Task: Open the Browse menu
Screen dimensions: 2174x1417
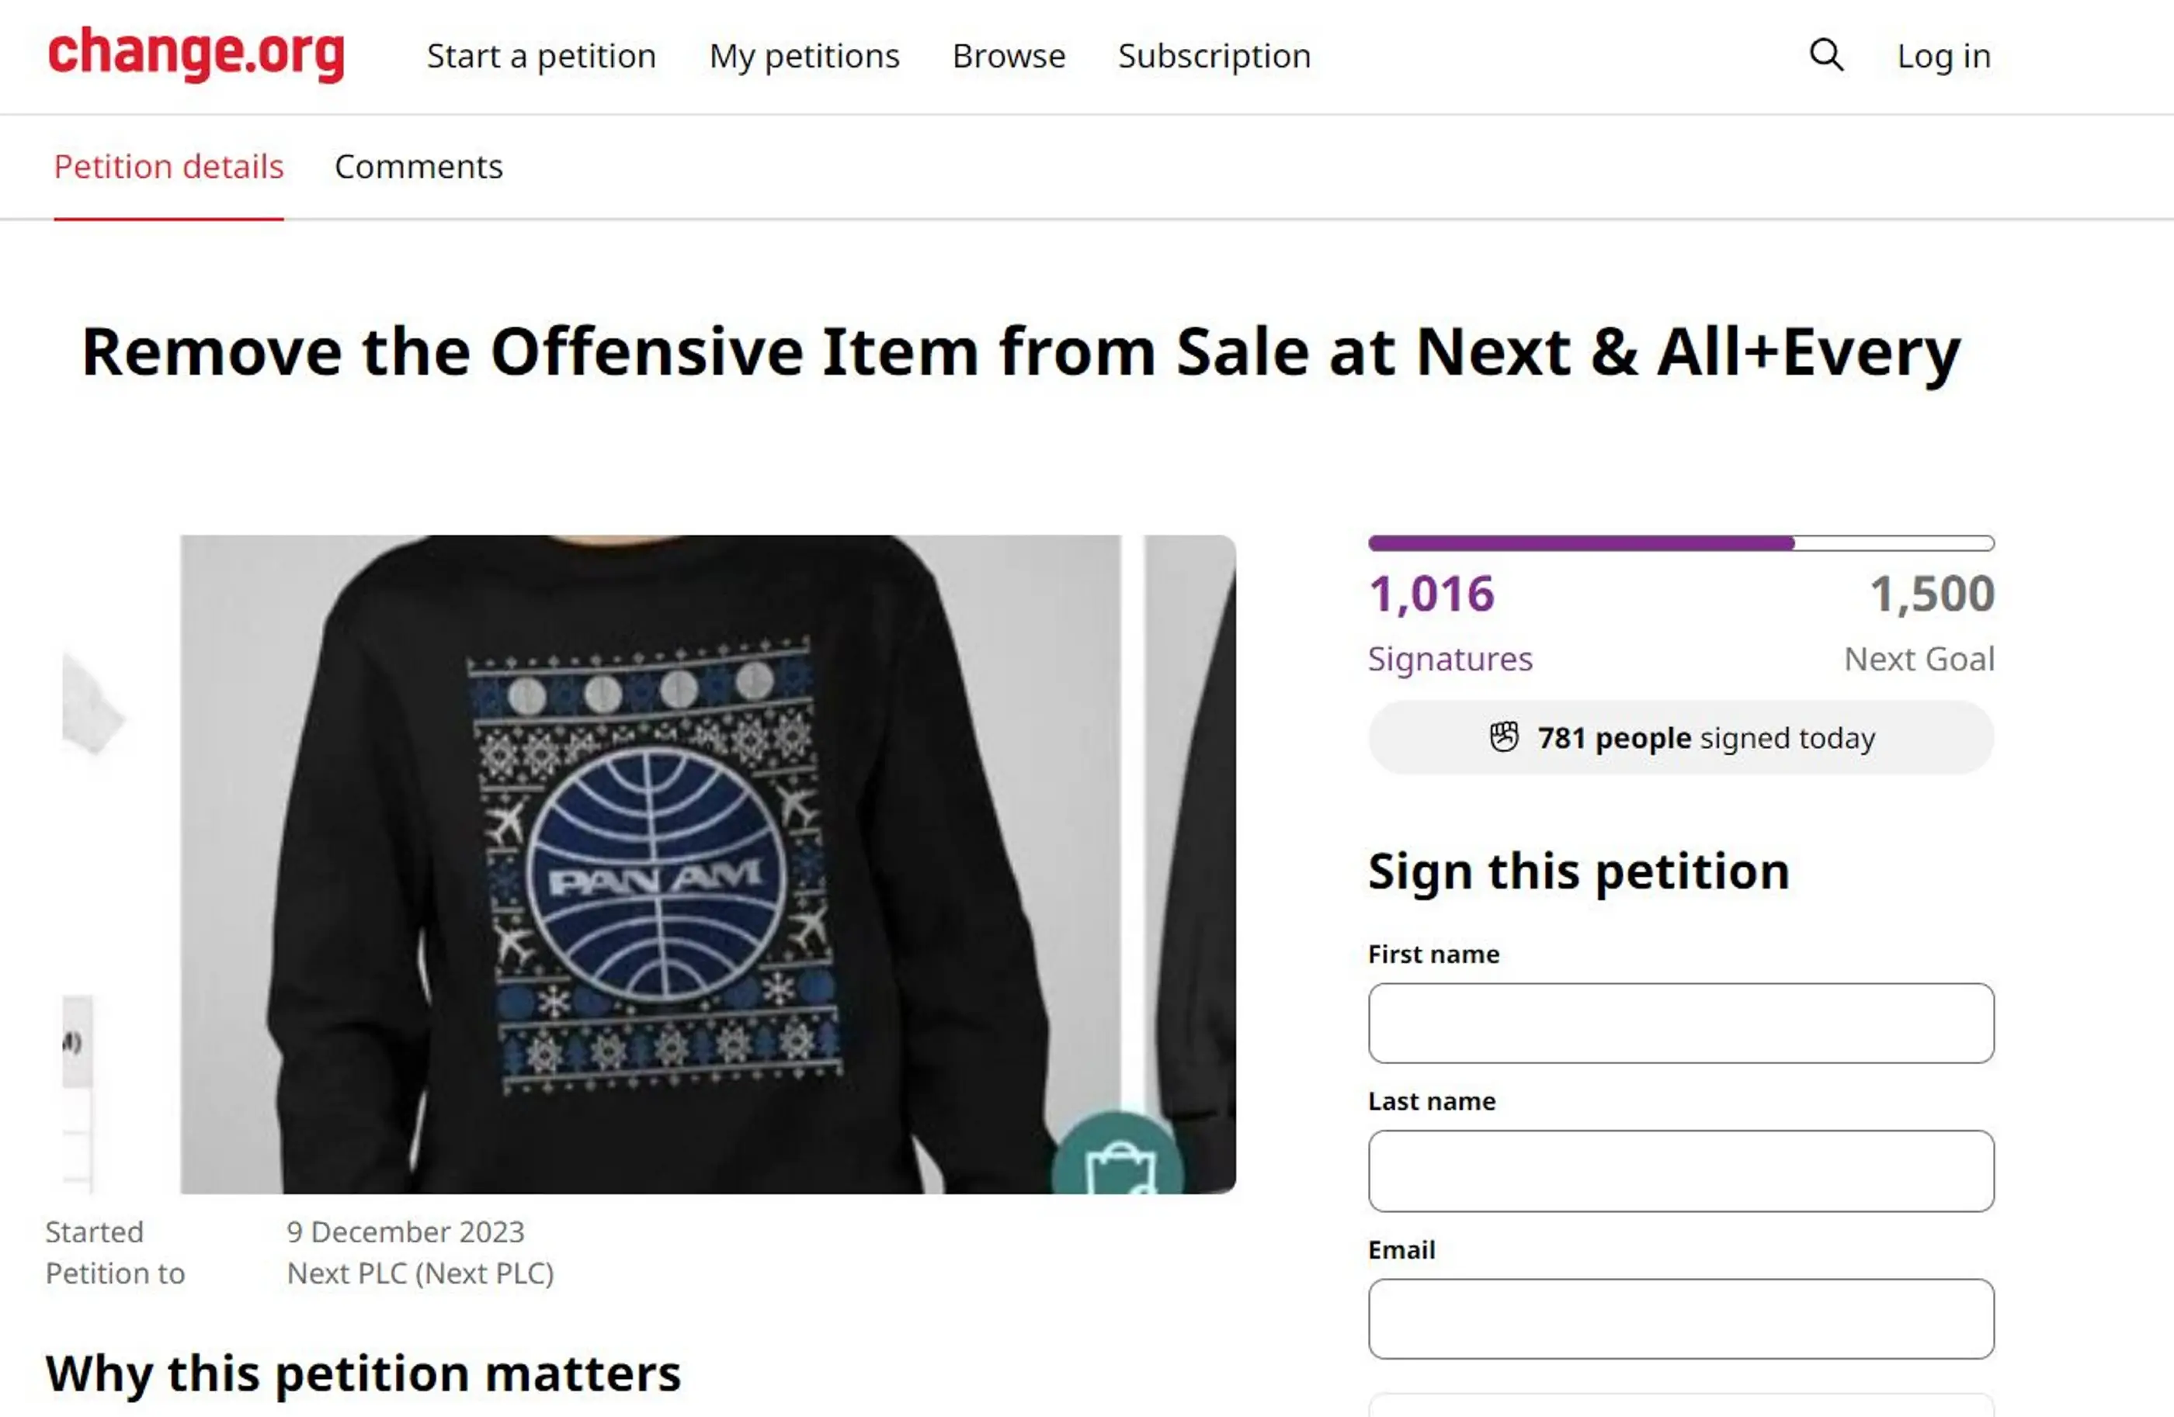Action: click(x=1009, y=56)
